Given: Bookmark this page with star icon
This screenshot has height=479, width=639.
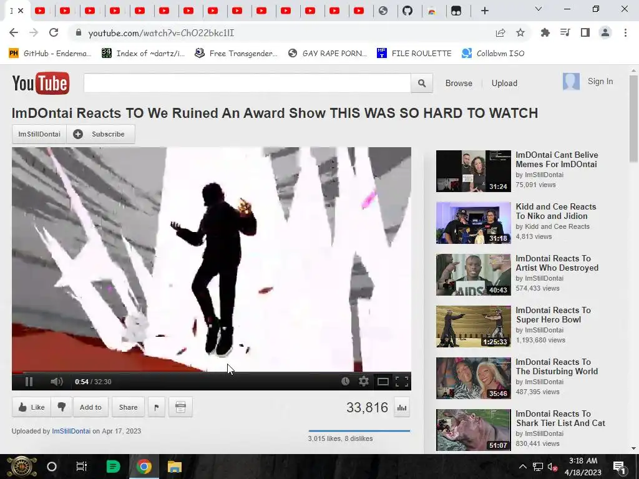Looking at the screenshot, I should pyautogui.click(x=520, y=32).
